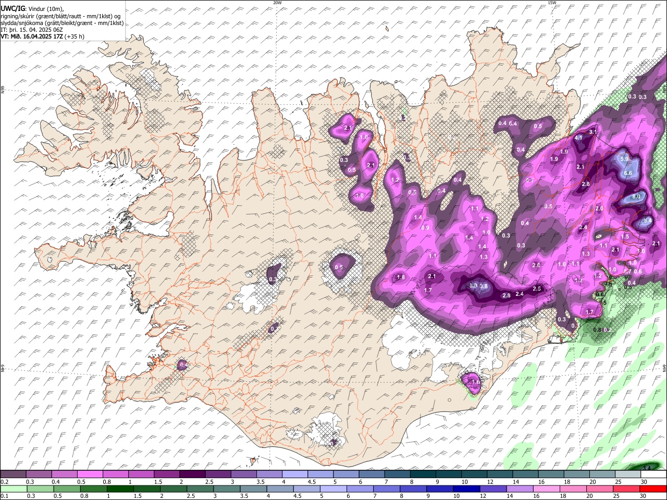
Task: Click the 6.6 precipitation value on the map
Action: [x=628, y=173]
